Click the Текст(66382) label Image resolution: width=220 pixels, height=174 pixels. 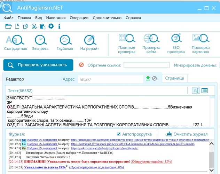pos(21,91)
